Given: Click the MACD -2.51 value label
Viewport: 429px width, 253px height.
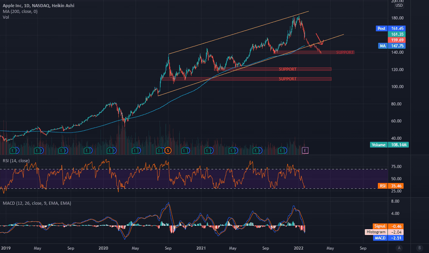Looking at the screenshot, I should pos(388,238).
